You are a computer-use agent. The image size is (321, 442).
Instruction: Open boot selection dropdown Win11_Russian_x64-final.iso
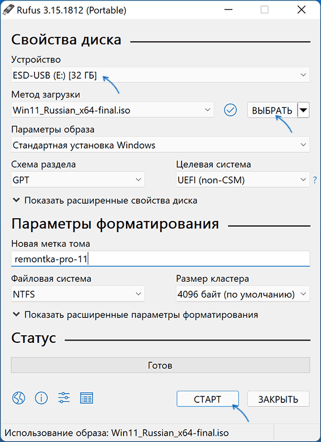[113, 110]
